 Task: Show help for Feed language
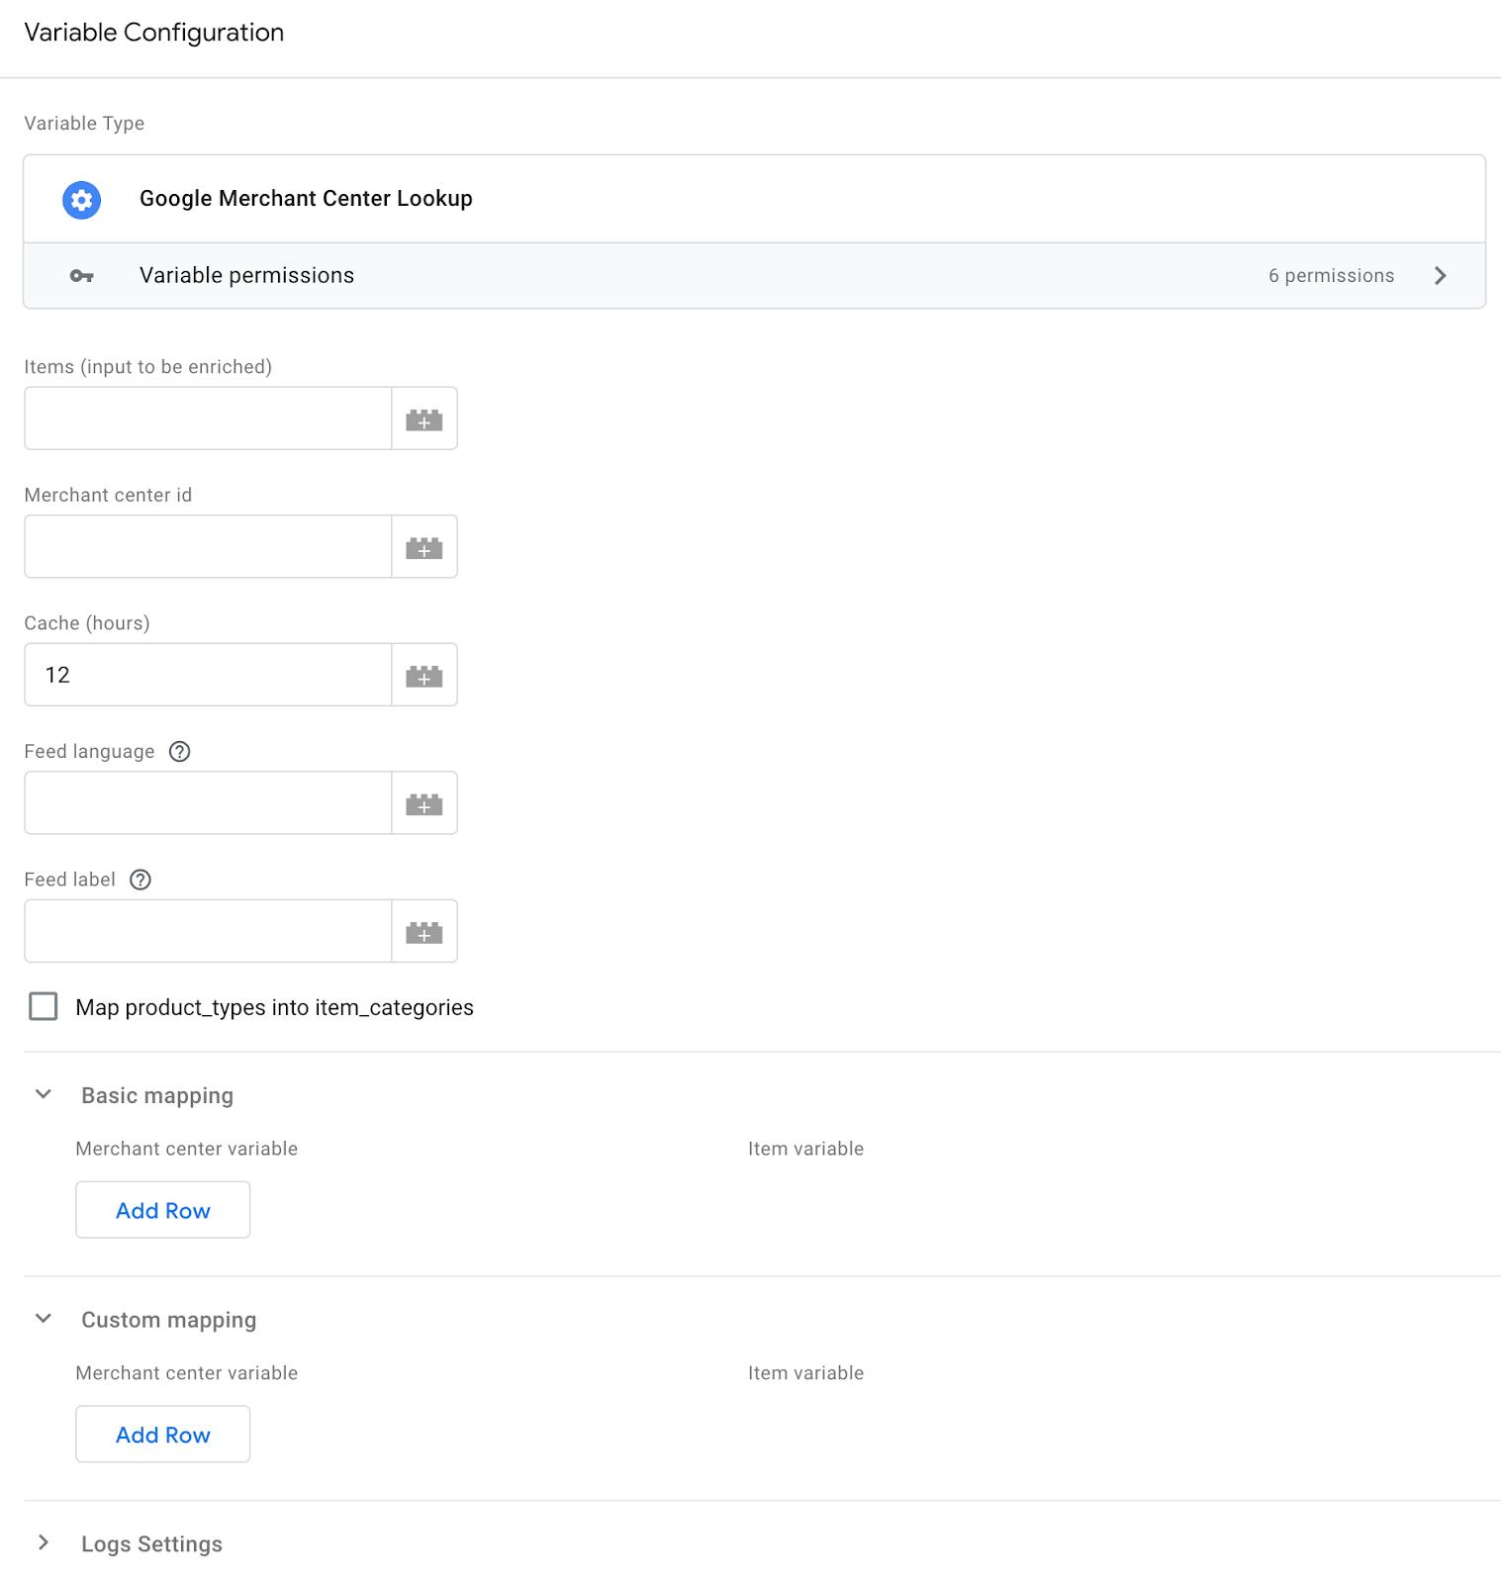pyautogui.click(x=179, y=752)
